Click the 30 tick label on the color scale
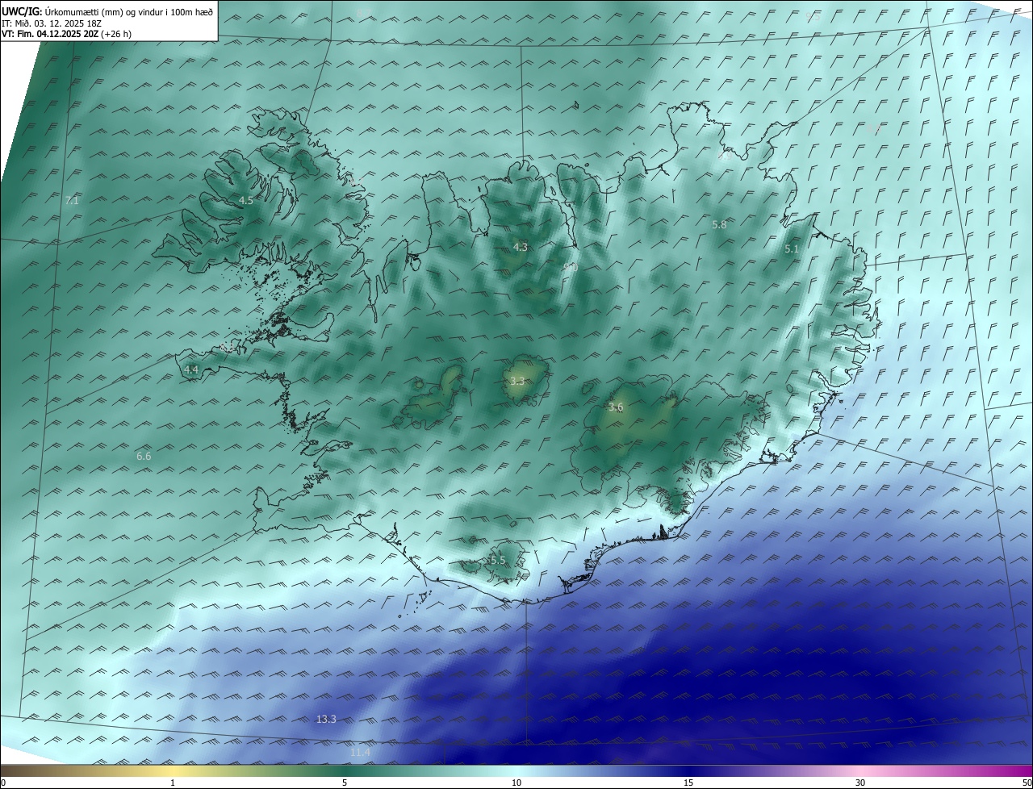 pyautogui.click(x=860, y=783)
